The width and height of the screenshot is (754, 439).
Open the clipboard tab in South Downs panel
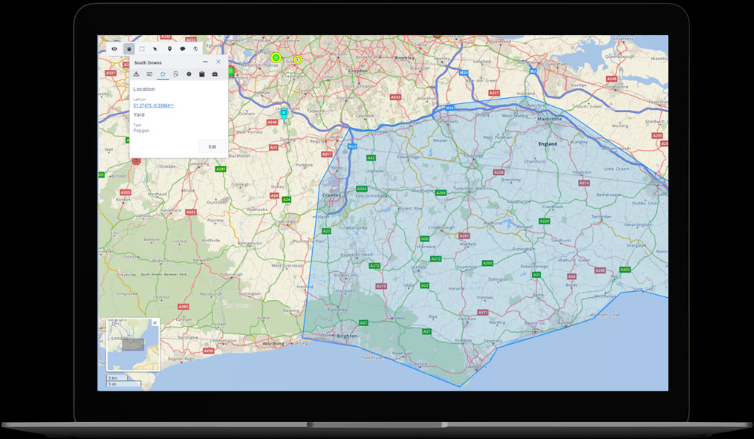pos(201,74)
